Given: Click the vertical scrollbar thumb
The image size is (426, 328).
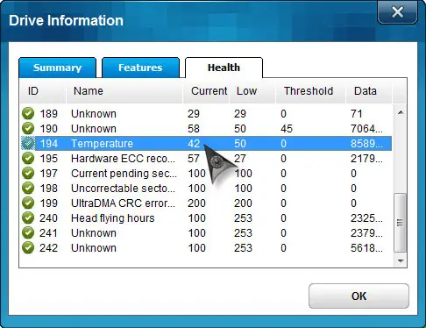Looking at the screenshot, I should click(x=401, y=223).
